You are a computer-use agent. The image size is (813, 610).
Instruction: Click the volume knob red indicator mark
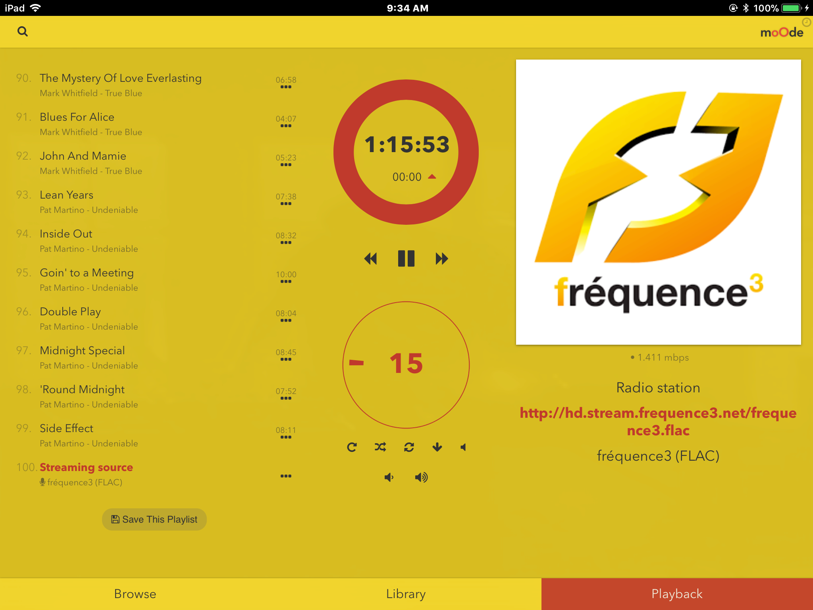pos(356,362)
